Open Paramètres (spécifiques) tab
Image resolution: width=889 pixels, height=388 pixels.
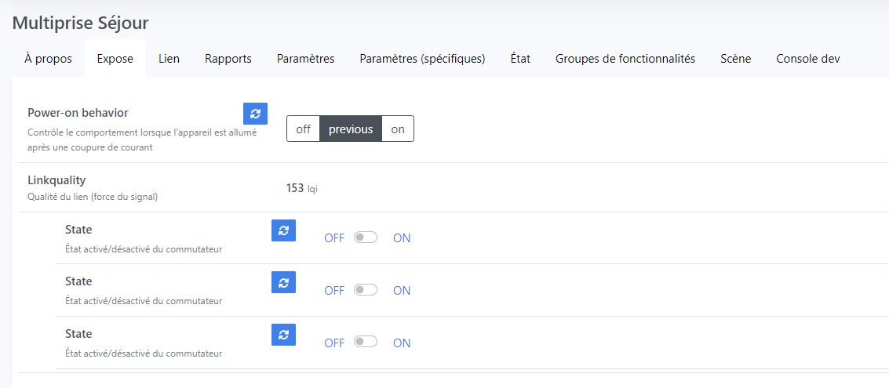click(422, 59)
